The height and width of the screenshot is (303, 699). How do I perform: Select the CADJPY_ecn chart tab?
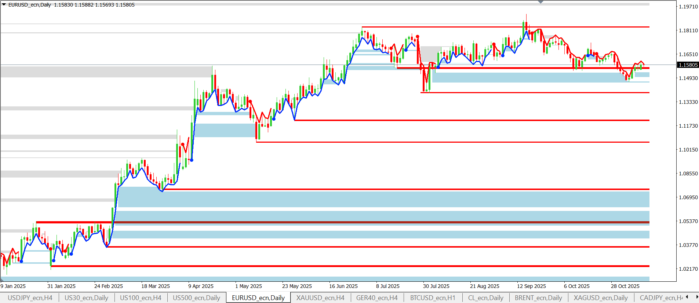pos(661,298)
